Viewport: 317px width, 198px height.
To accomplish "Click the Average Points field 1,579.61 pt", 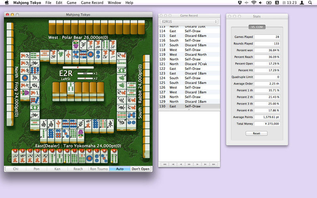I will tap(267, 117).
